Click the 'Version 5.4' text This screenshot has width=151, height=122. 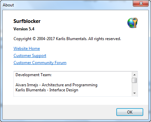(24, 29)
